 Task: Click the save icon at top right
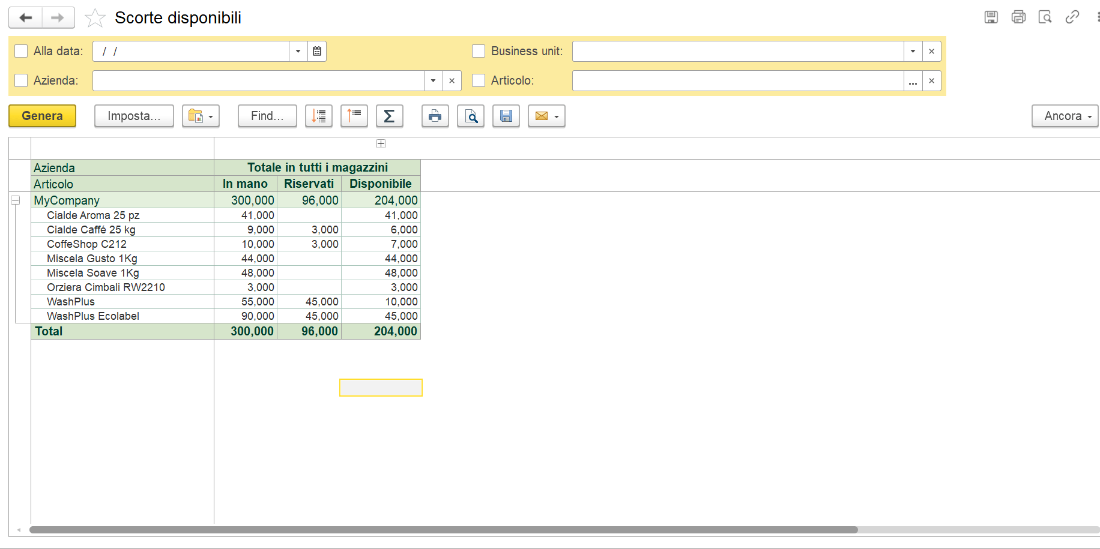click(991, 17)
